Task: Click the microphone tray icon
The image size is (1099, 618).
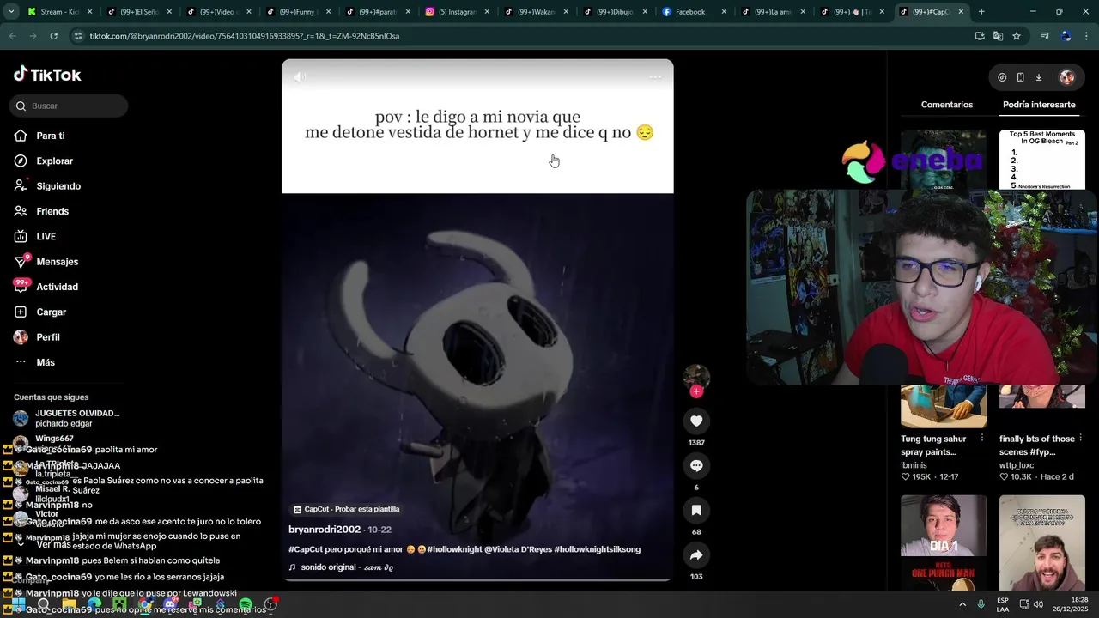Action: pos(981,604)
